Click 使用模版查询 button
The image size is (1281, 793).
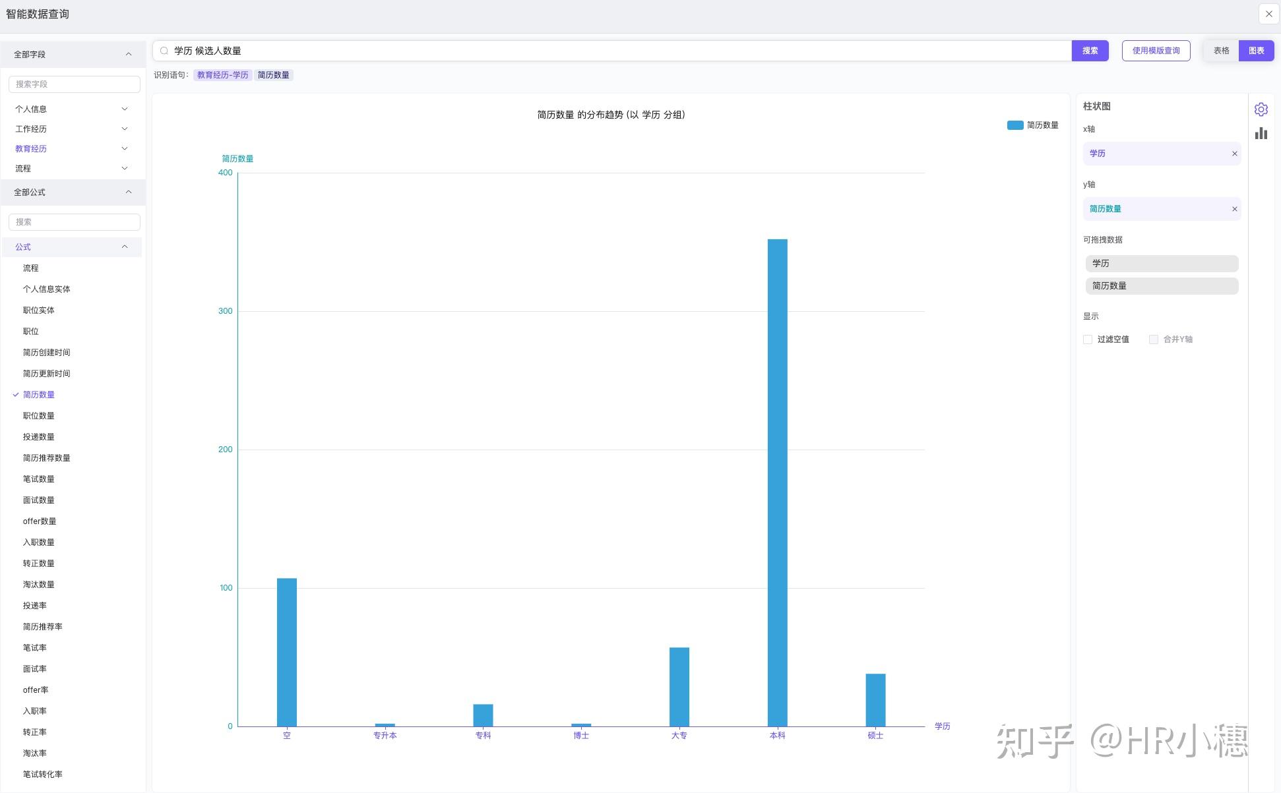tap(1156, 51)
